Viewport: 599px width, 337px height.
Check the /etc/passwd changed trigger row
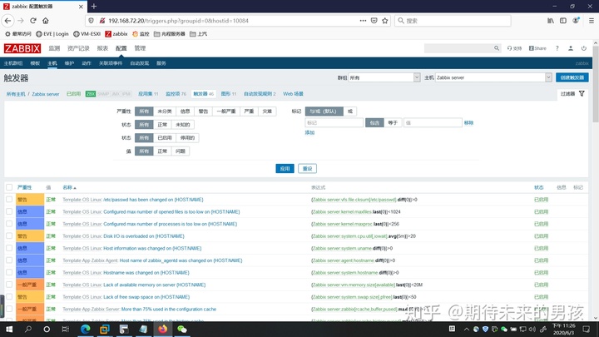9,199
